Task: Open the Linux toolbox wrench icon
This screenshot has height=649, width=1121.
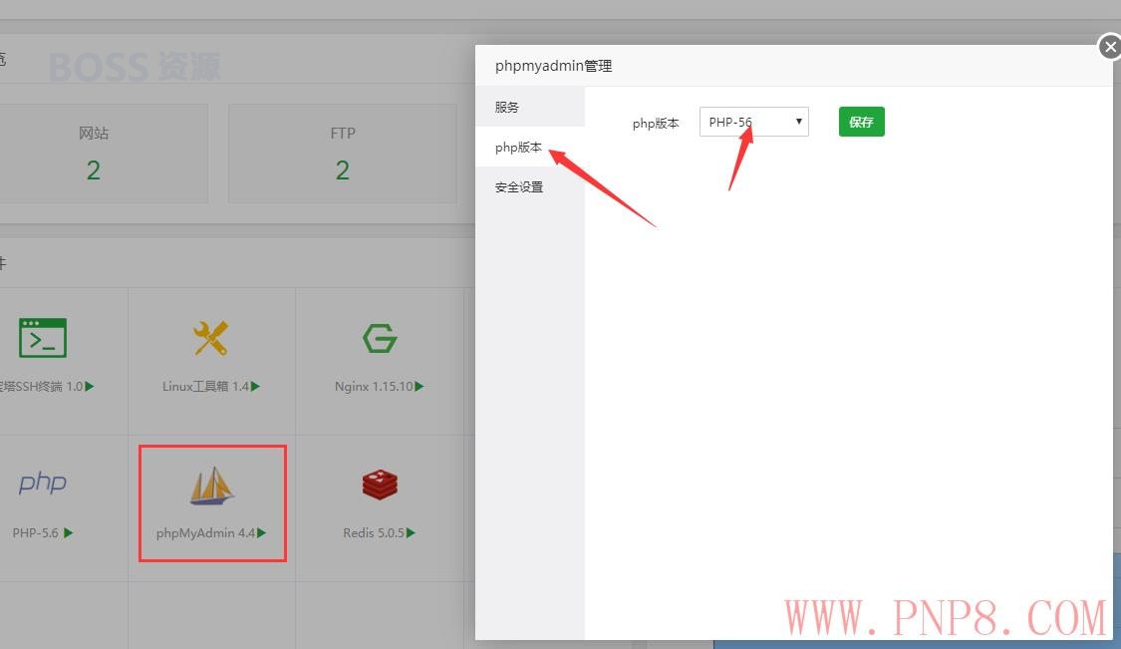Action: pos(211,338)
